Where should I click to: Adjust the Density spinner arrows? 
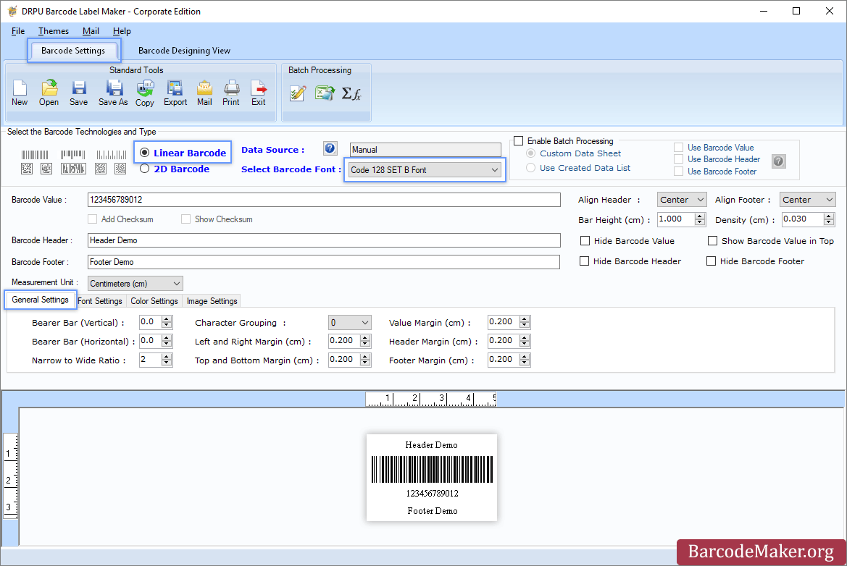(829, 219)
